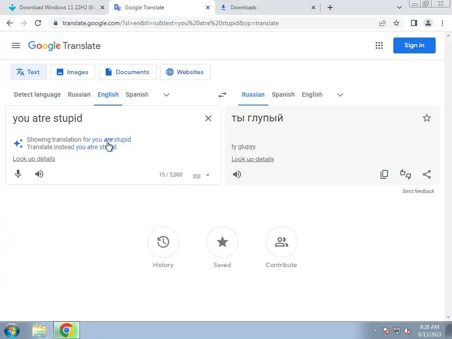Open the clock showing 9:26 AM
This screenshot has width=452, height=339.
tap(429, 331)
